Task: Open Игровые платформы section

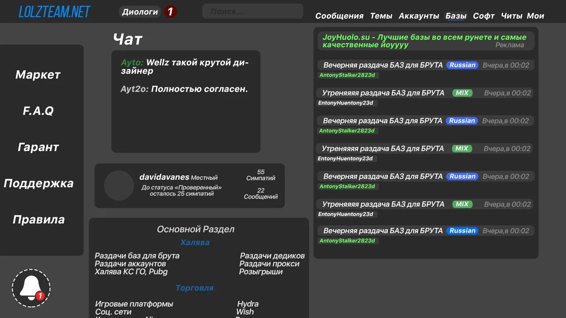Action: coord(134,304)
